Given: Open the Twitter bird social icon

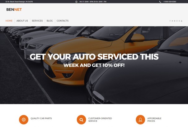Looking at the screenshot, I should pyautogui.click(x=172, y=21).
